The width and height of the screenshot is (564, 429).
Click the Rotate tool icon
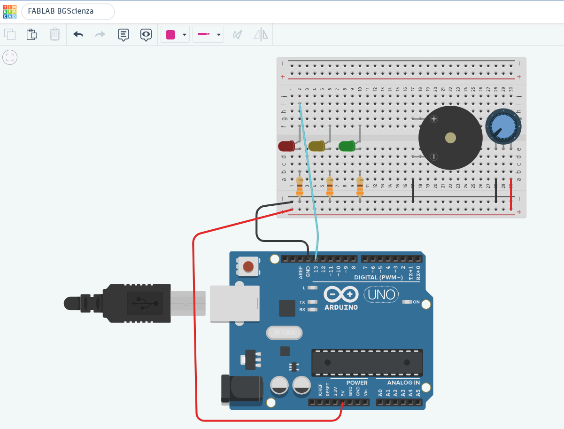[x=238, y=34]
